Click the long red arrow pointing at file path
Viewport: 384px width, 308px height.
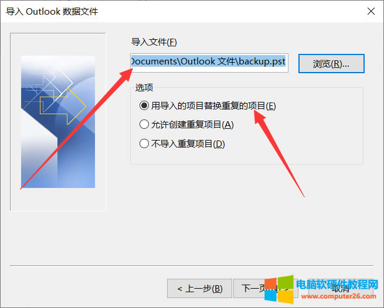pos(76,128)
